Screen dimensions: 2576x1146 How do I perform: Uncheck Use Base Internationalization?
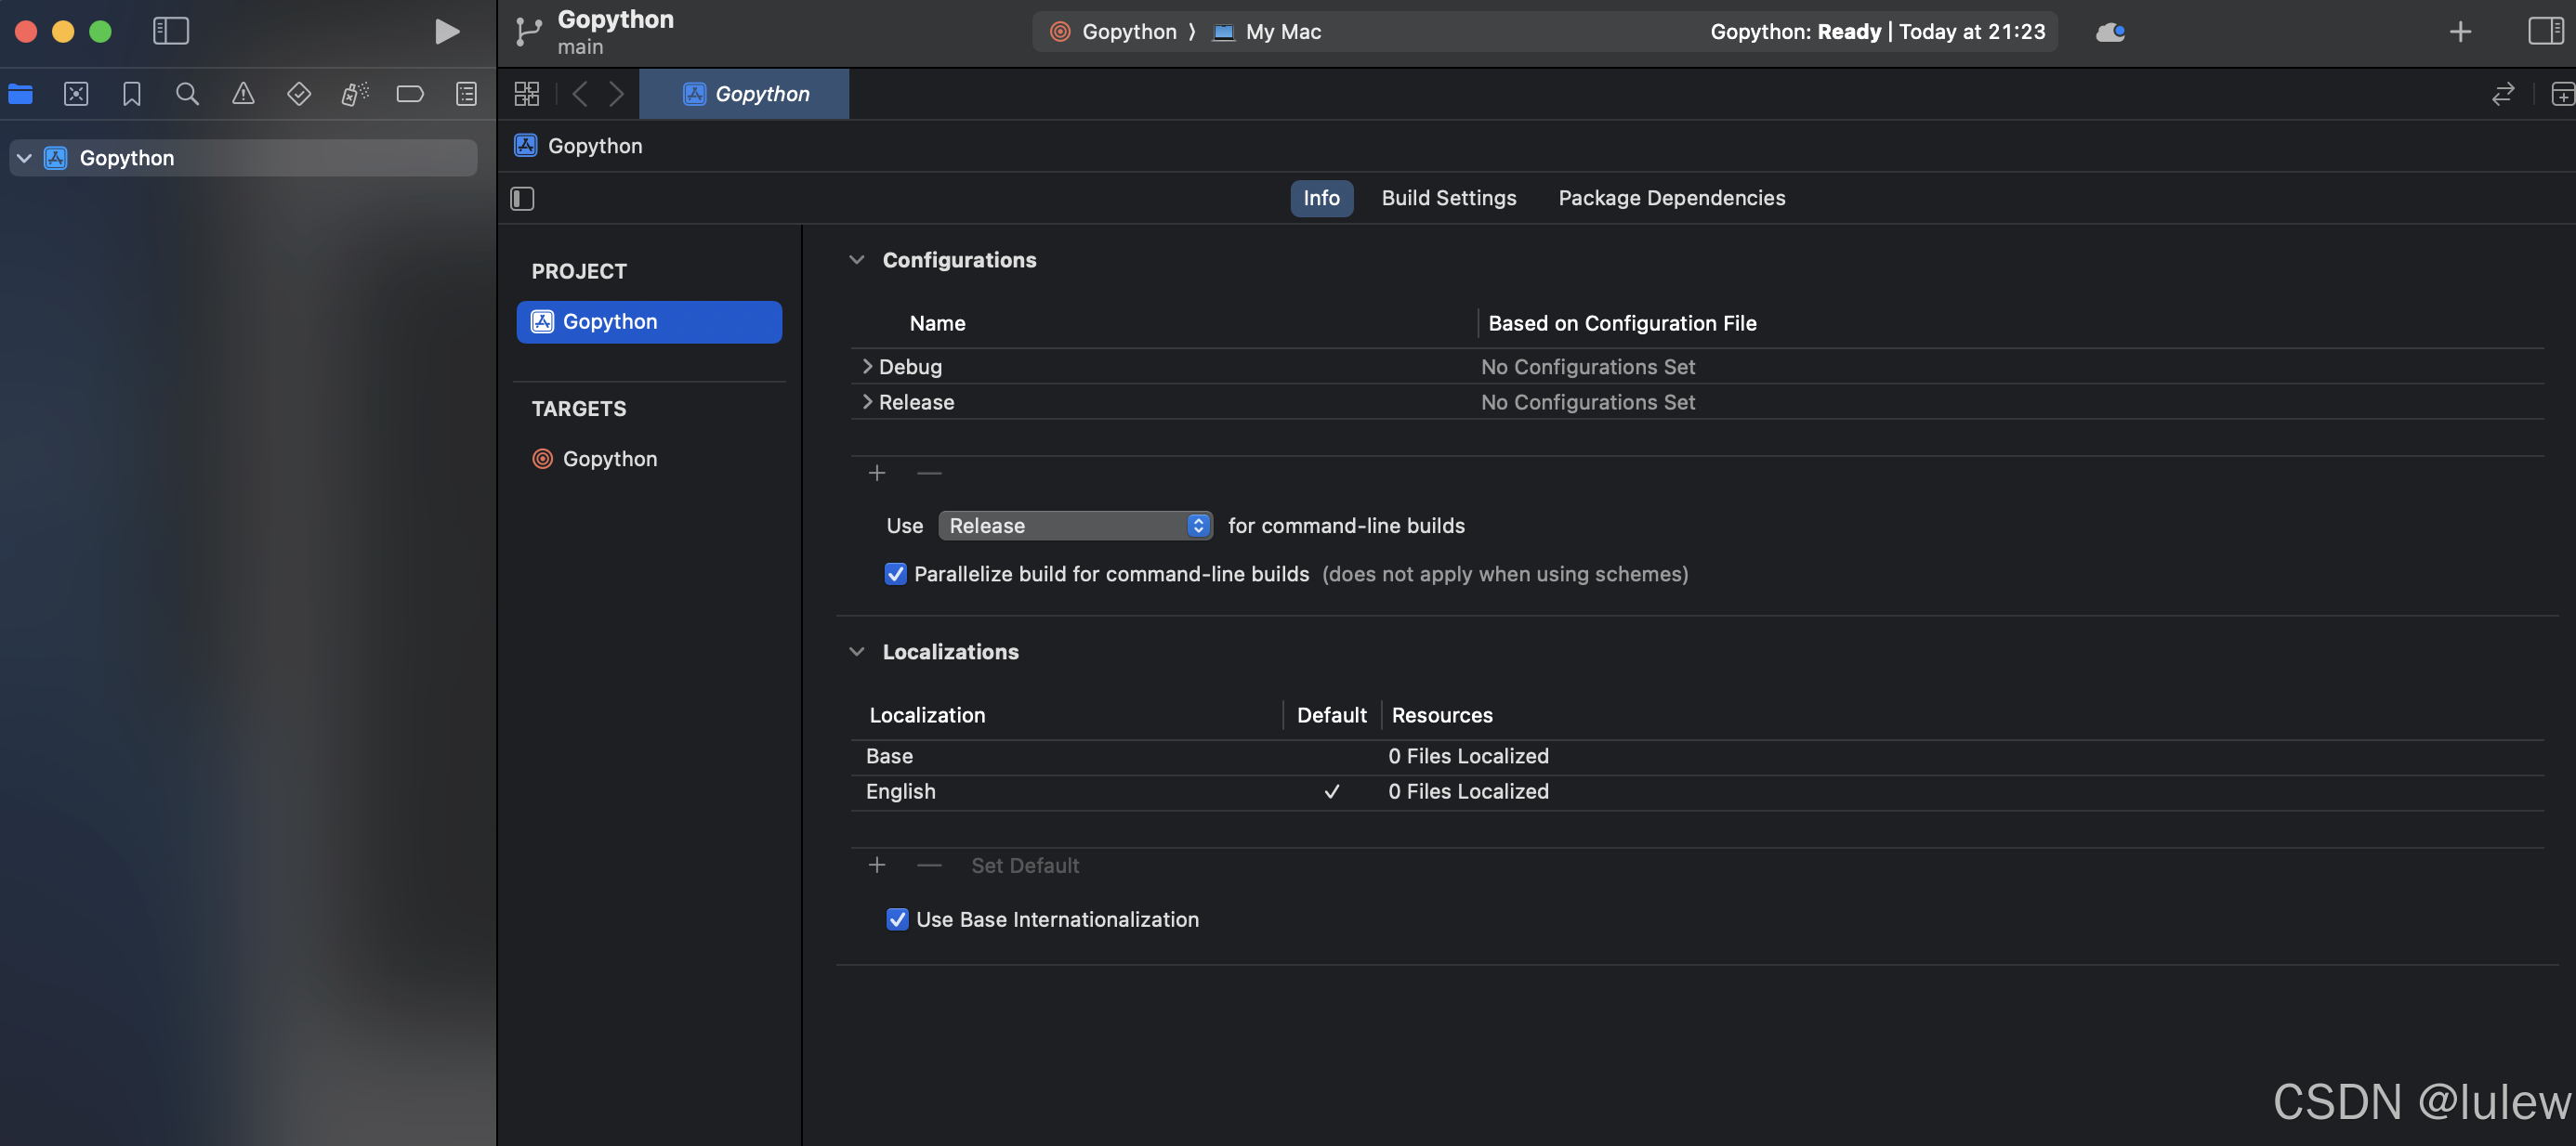(x=897, y=919)
